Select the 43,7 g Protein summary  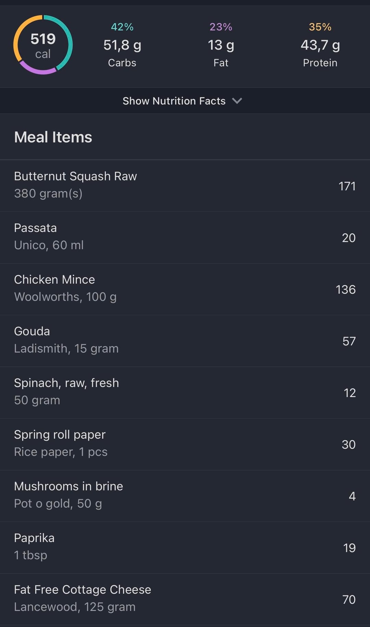point(320,45)
